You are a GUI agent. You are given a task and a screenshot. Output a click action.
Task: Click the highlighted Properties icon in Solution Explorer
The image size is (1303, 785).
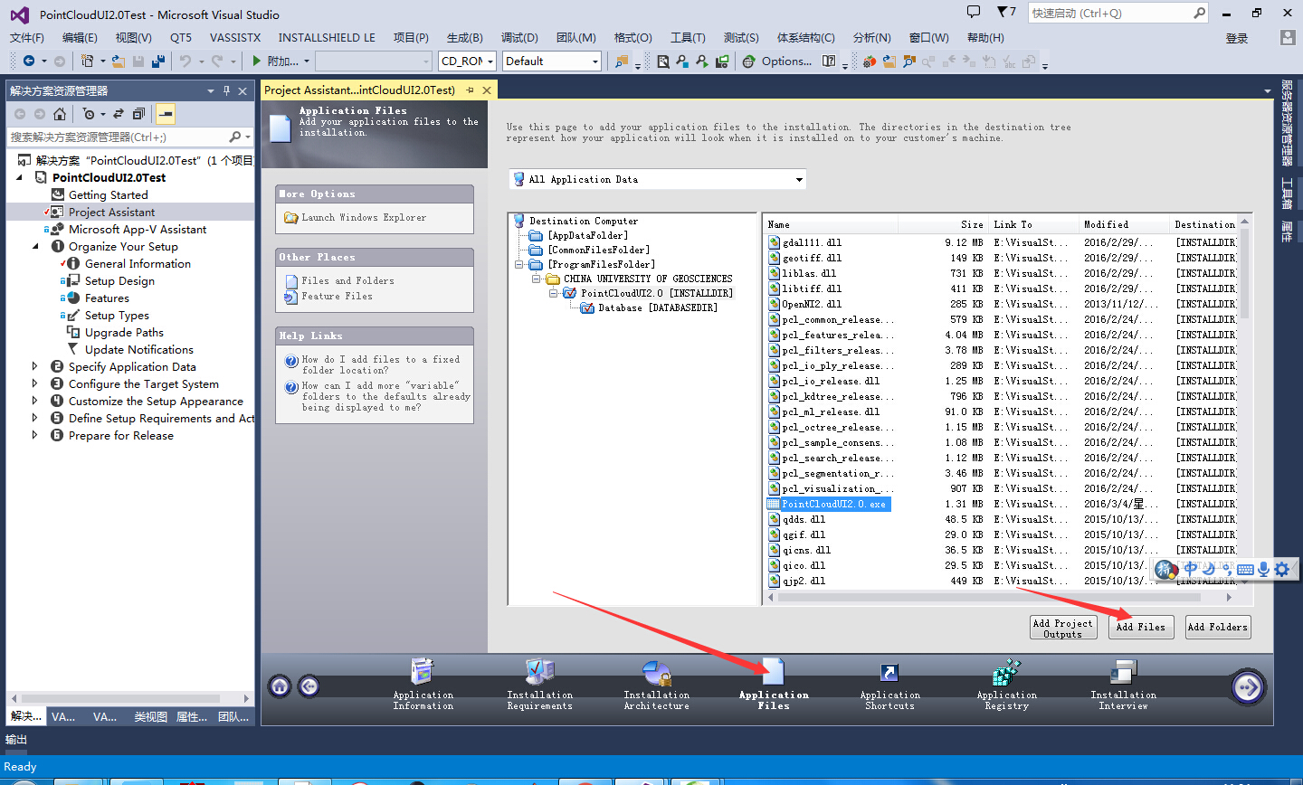165,114
